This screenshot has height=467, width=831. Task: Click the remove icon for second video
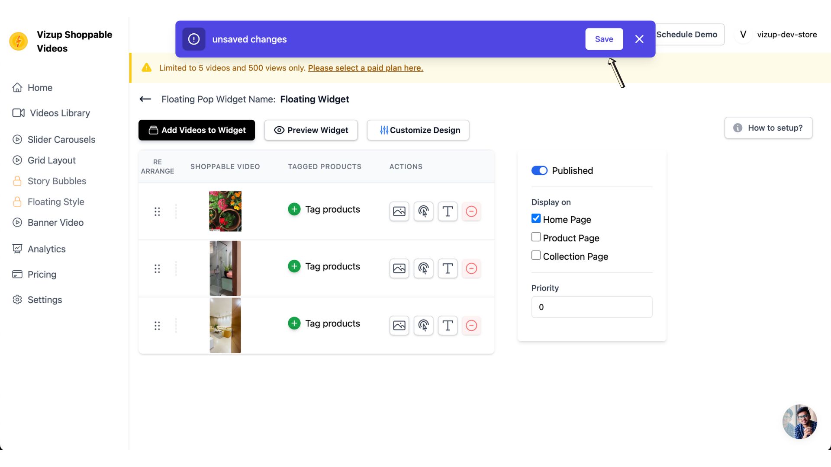471,268
